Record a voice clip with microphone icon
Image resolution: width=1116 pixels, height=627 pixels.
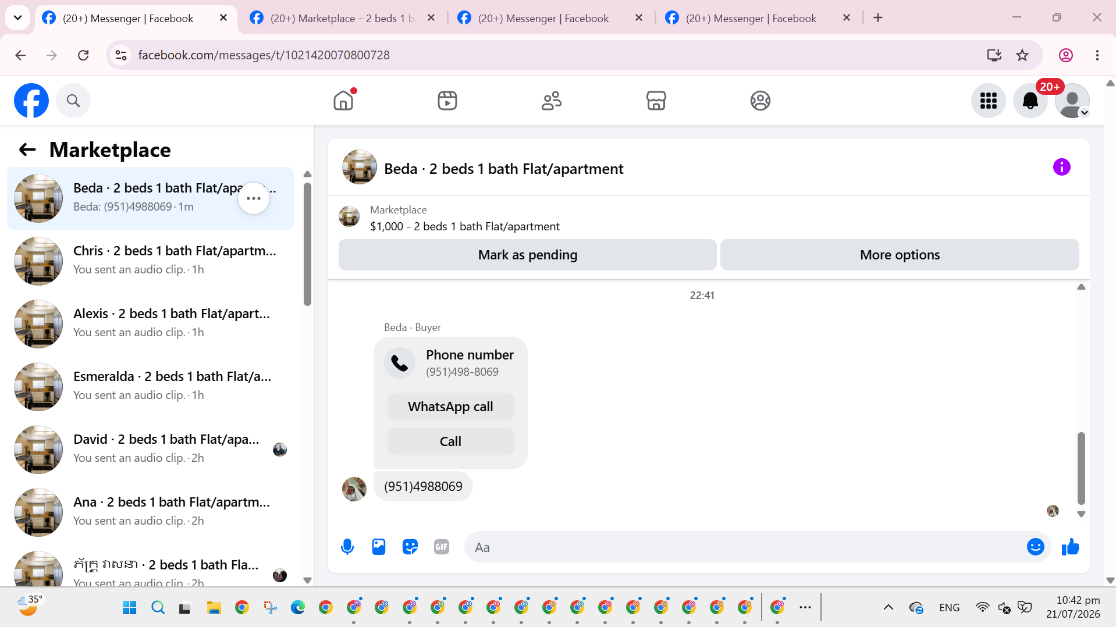[347, 547]
